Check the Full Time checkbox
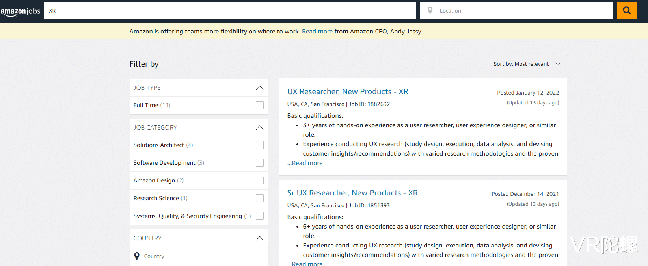648x266 pixels. (259, 105)
